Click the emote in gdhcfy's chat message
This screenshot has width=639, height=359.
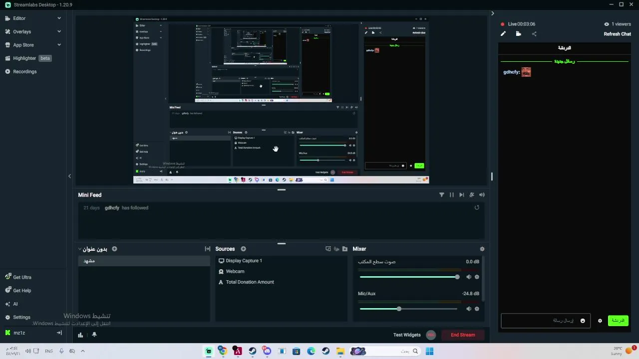(526, 72)
